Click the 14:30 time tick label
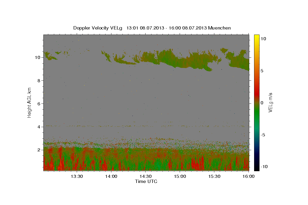 [x=146, y=176]
